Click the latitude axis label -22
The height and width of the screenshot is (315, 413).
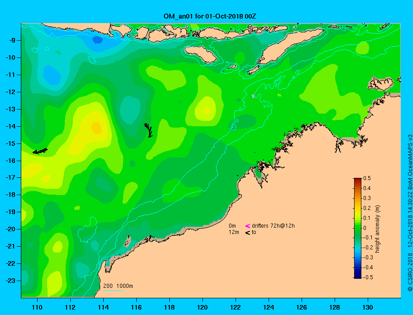(x=10, y=263)
